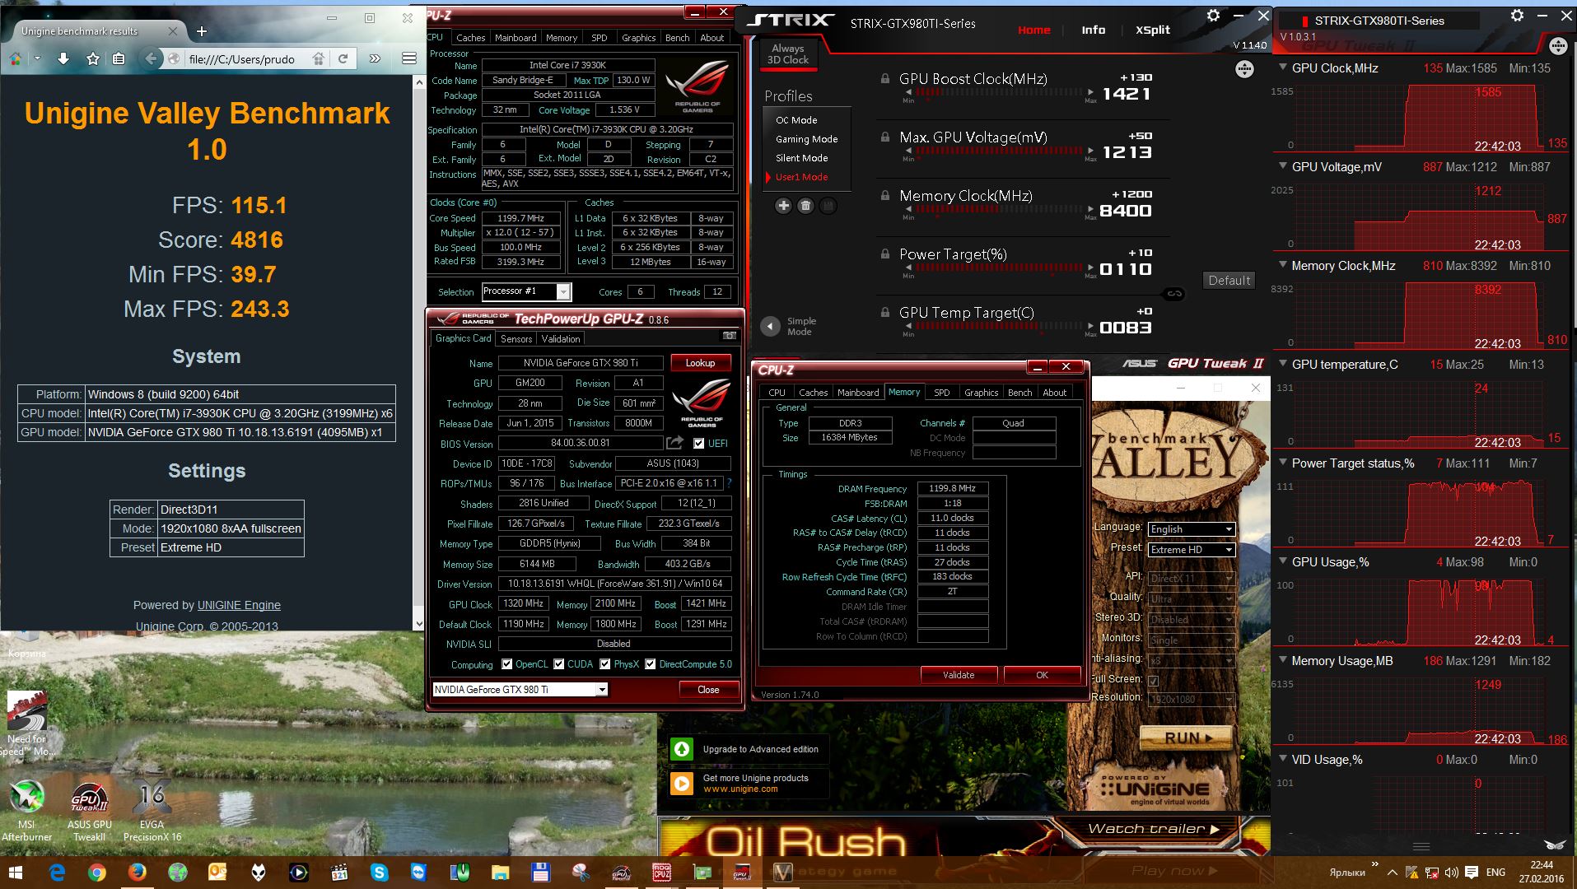Open Chrome from the taskbar
This screenshot has width=1577, height=889.
[x=97, y=873]
